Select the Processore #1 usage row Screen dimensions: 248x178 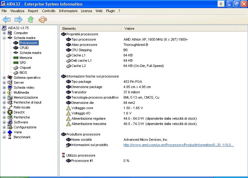point(98,161)
